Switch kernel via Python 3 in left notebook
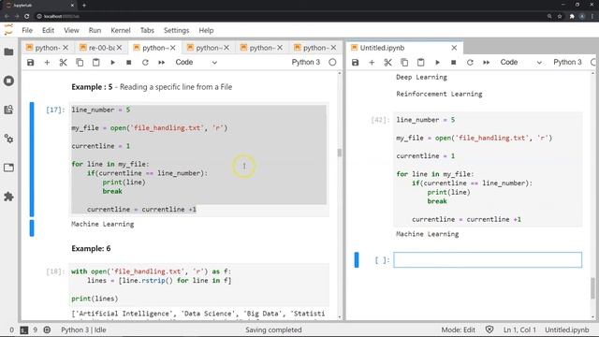Viewport: 599px width, 337px height. pos(306,63)
